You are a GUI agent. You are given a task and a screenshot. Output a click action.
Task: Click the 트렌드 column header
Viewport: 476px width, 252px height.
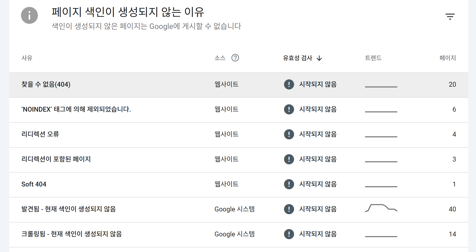pyautogui.click(x=373, y=58)
